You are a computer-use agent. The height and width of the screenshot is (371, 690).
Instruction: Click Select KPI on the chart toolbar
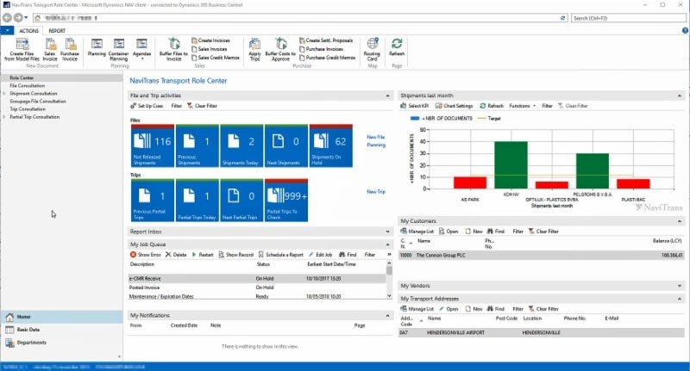pos(414,106)
